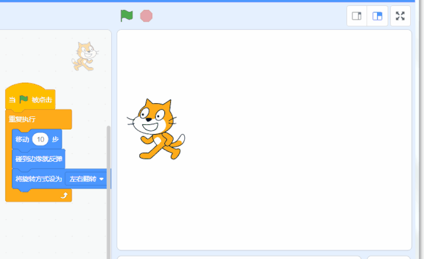Screen dimensions: 424x259
Task: Click empty area of the script workspace
Action: 54,229
